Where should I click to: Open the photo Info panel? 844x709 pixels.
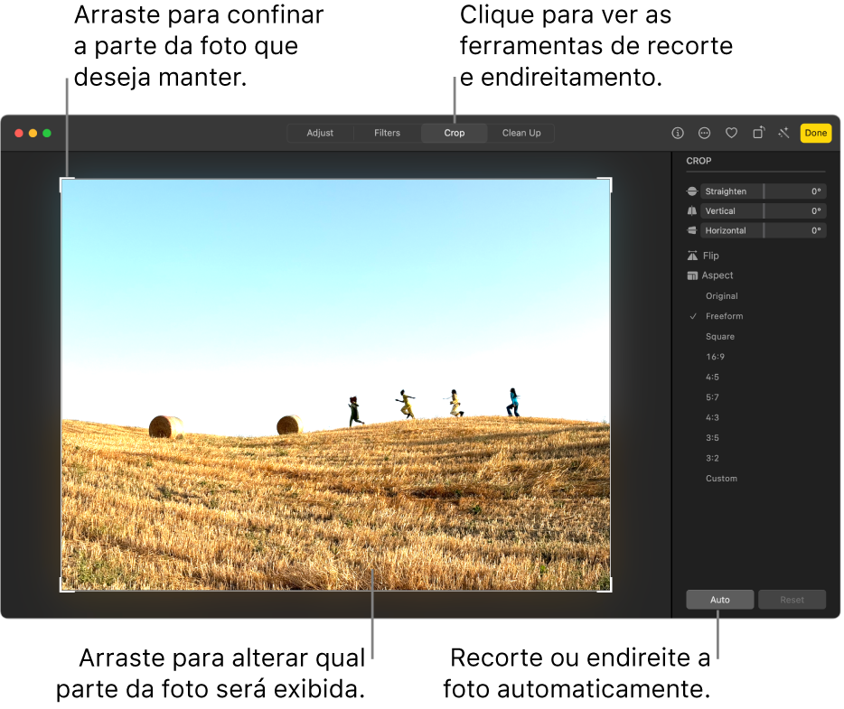[678, 133]
